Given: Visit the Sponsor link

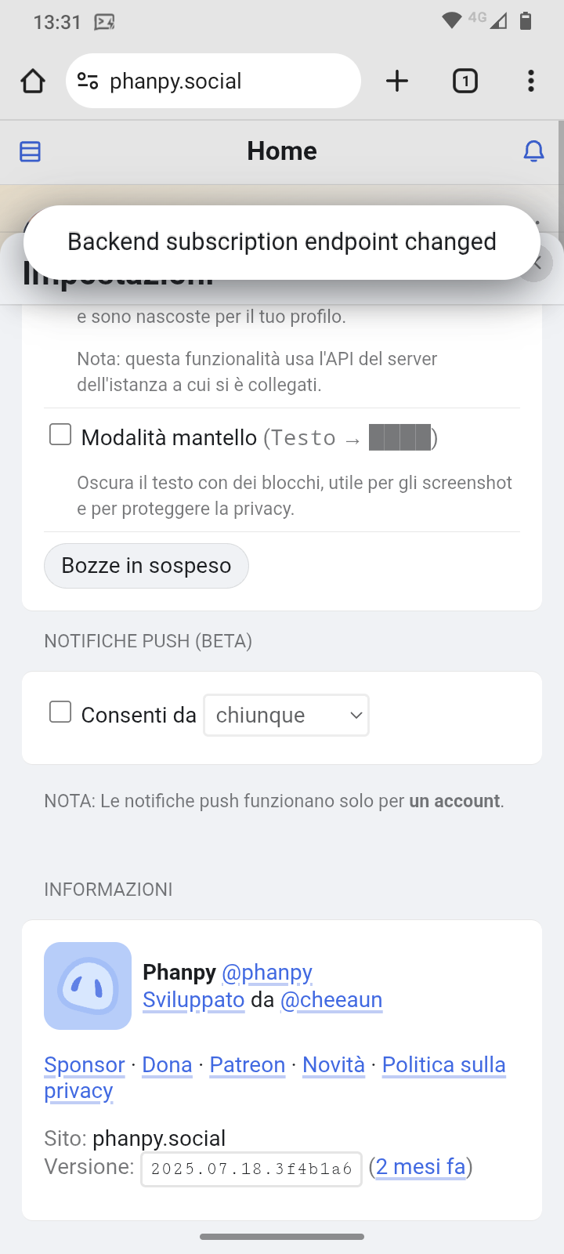Looking at the screenshot, I should tap(85, 1065).
